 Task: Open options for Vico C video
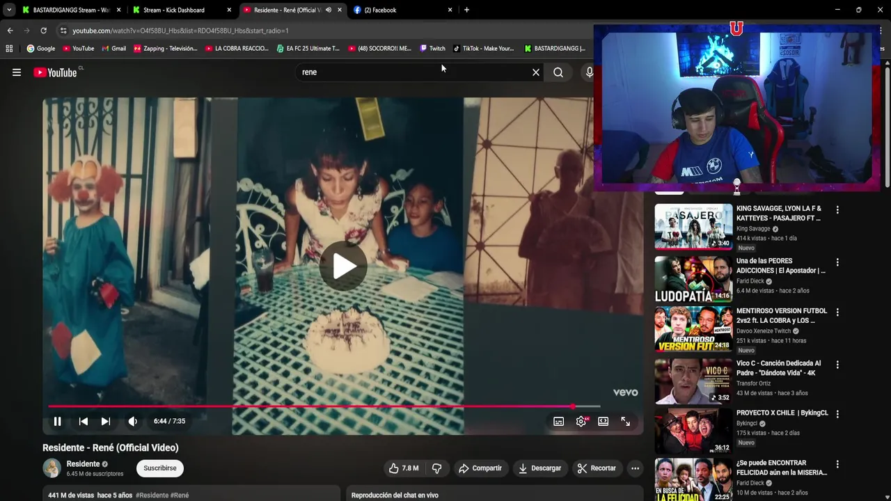click(837, 365)
